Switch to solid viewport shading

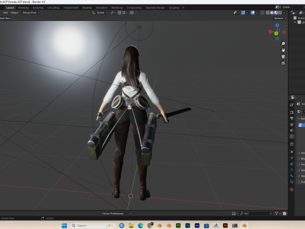[x=272, y=13]
